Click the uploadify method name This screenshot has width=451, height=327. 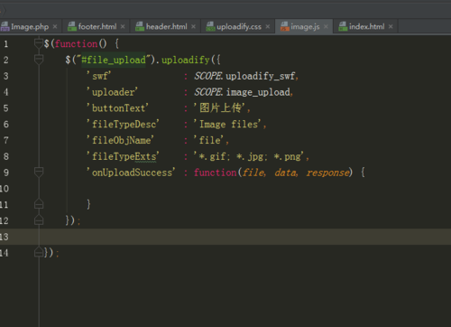(186, 60)
